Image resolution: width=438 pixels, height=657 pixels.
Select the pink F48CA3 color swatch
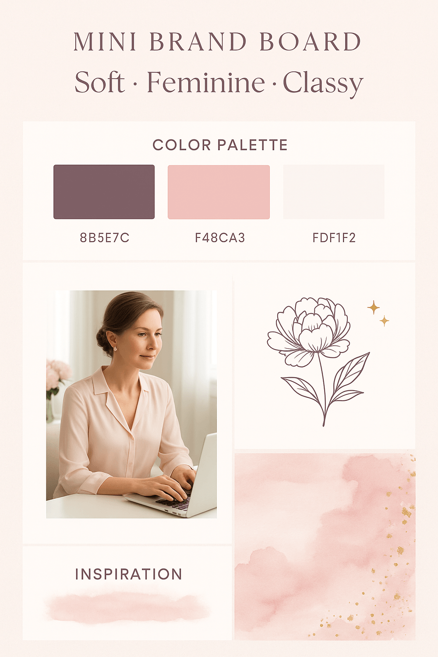[219, 192]
